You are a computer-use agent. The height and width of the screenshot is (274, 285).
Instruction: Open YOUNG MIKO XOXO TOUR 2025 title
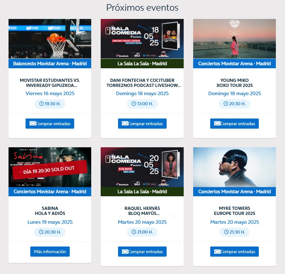coord(235,83)
